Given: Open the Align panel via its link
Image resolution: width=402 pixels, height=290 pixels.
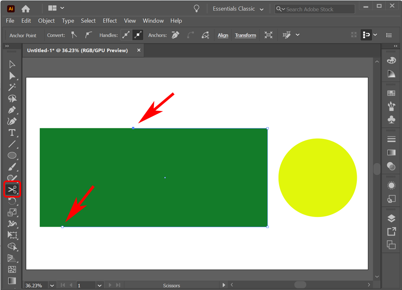Looking at the screenshot, I should 223,35.
